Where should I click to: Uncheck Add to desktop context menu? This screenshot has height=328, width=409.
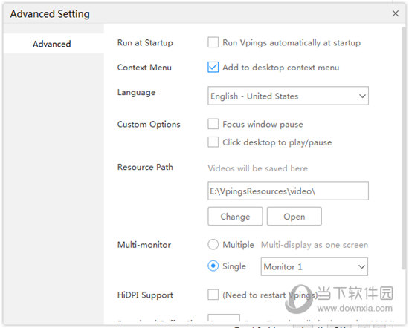[213, 67]
